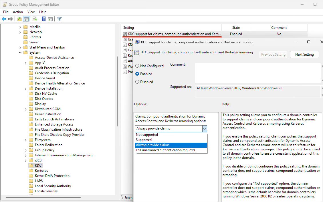Click the Forward arrow toolbar icon
This screenshot has width=323, height=202.
pos(11,19)
